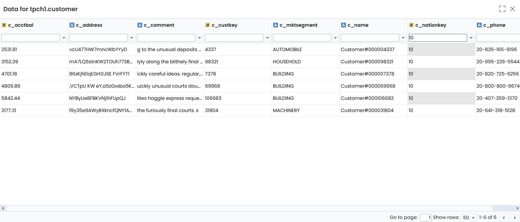
Task: Sort by c_custkey column header
Action: (224, 25)
